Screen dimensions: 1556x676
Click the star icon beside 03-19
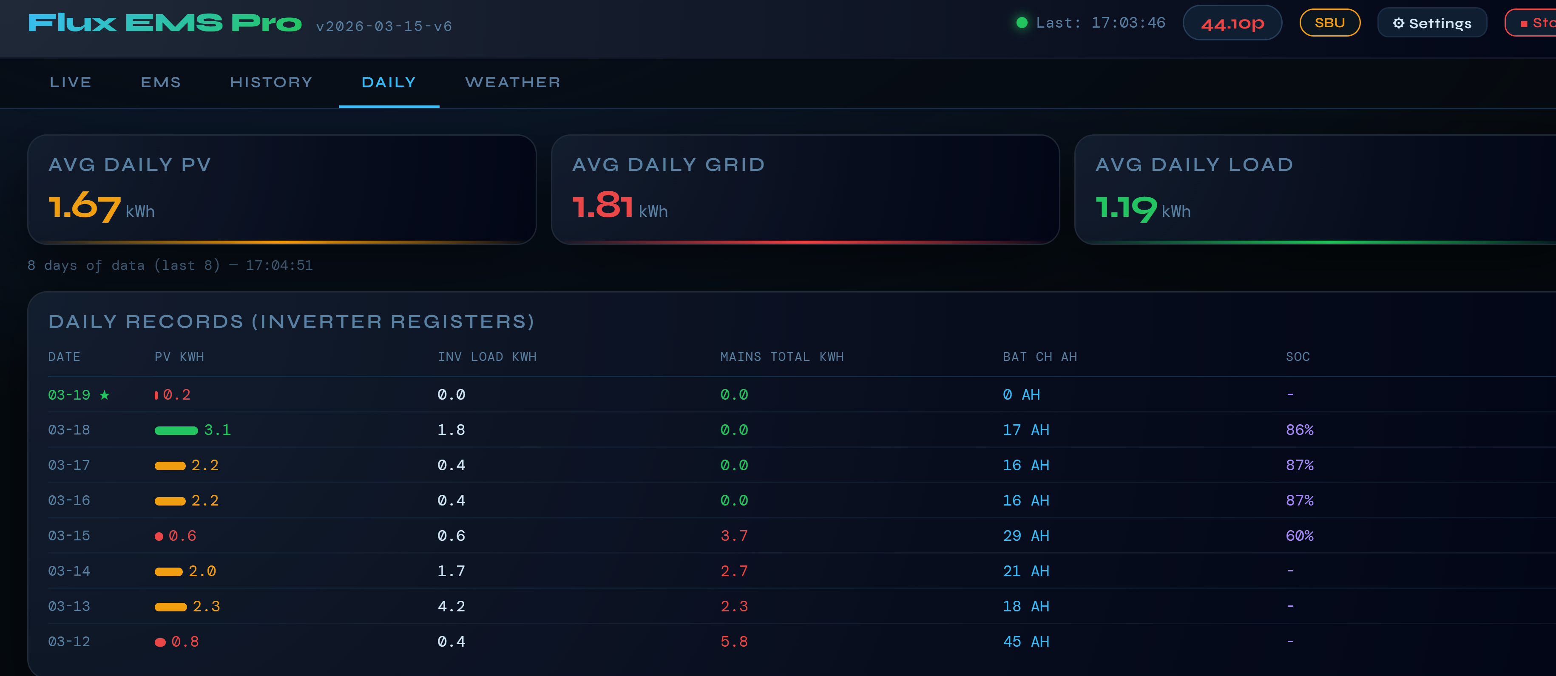105,395
